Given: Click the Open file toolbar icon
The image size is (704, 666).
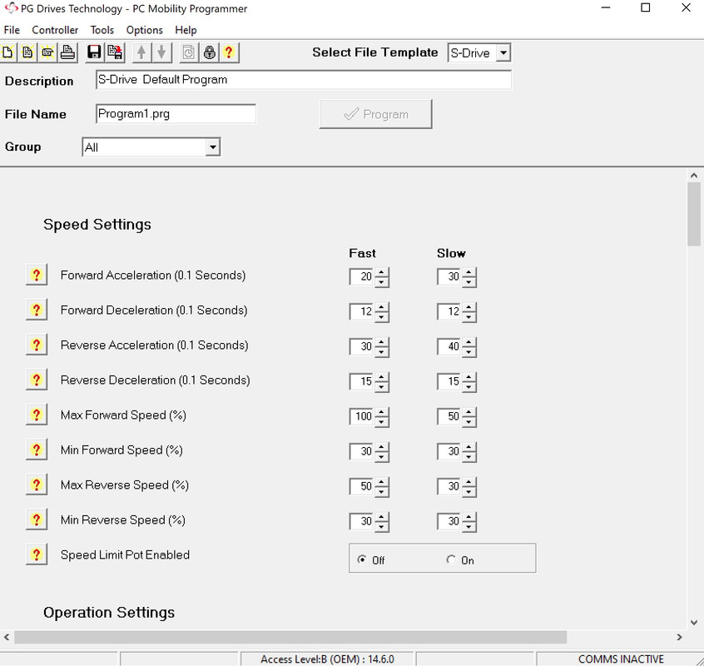Looking at the screenshot, I should [47, 52].
